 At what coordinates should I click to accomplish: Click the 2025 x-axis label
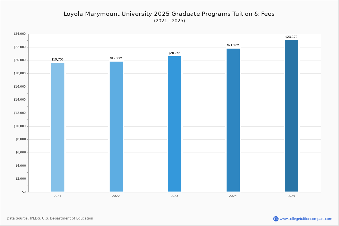coord(291,196)
